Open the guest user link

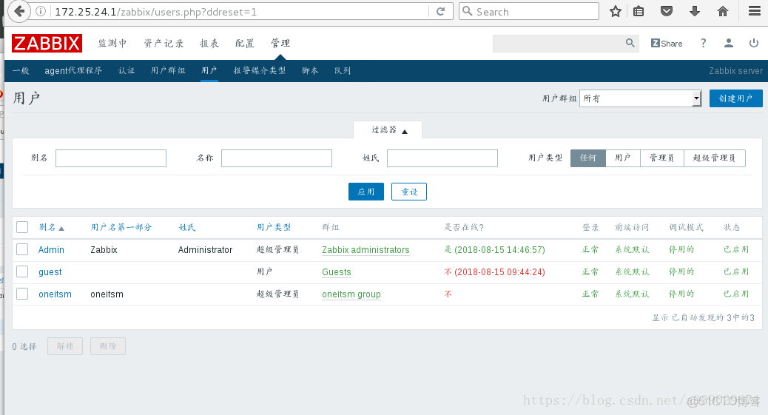50,272
